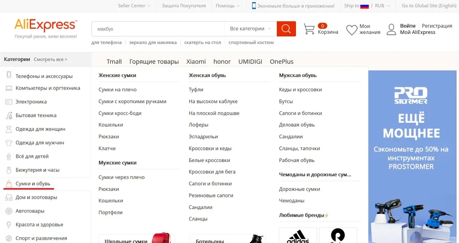459x243 pixels.
Task: Select the Xiaomi tab
Action: point(196,61)
